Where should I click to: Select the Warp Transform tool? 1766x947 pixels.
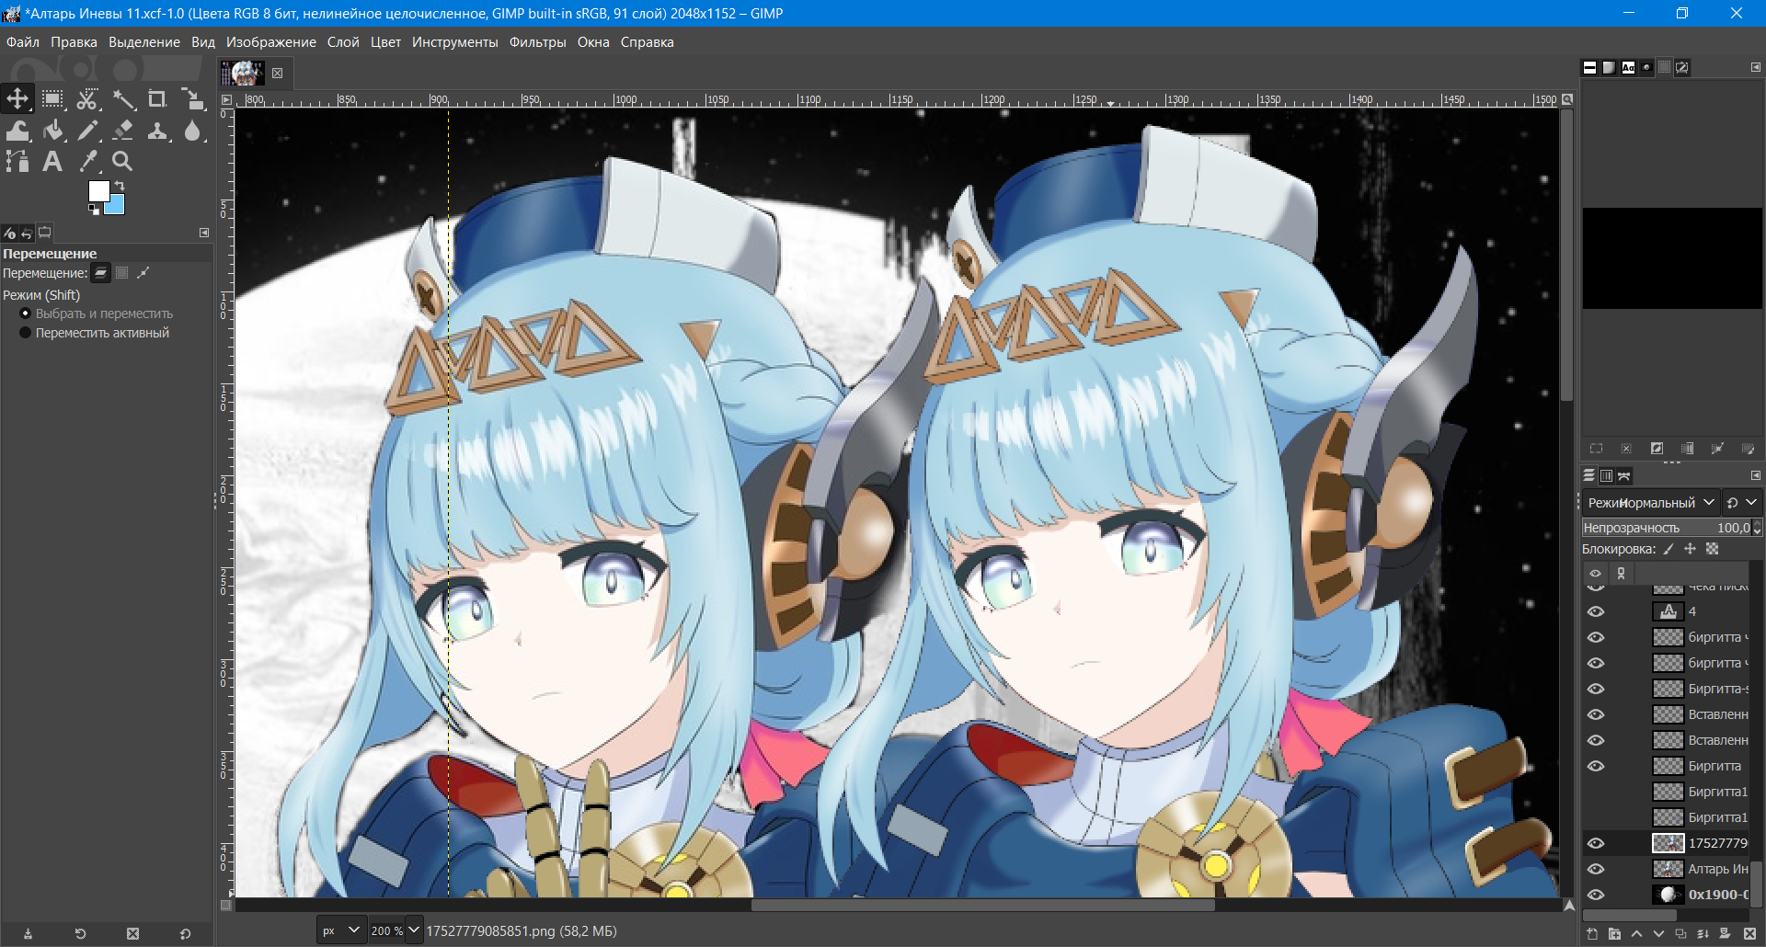(17, 131)
